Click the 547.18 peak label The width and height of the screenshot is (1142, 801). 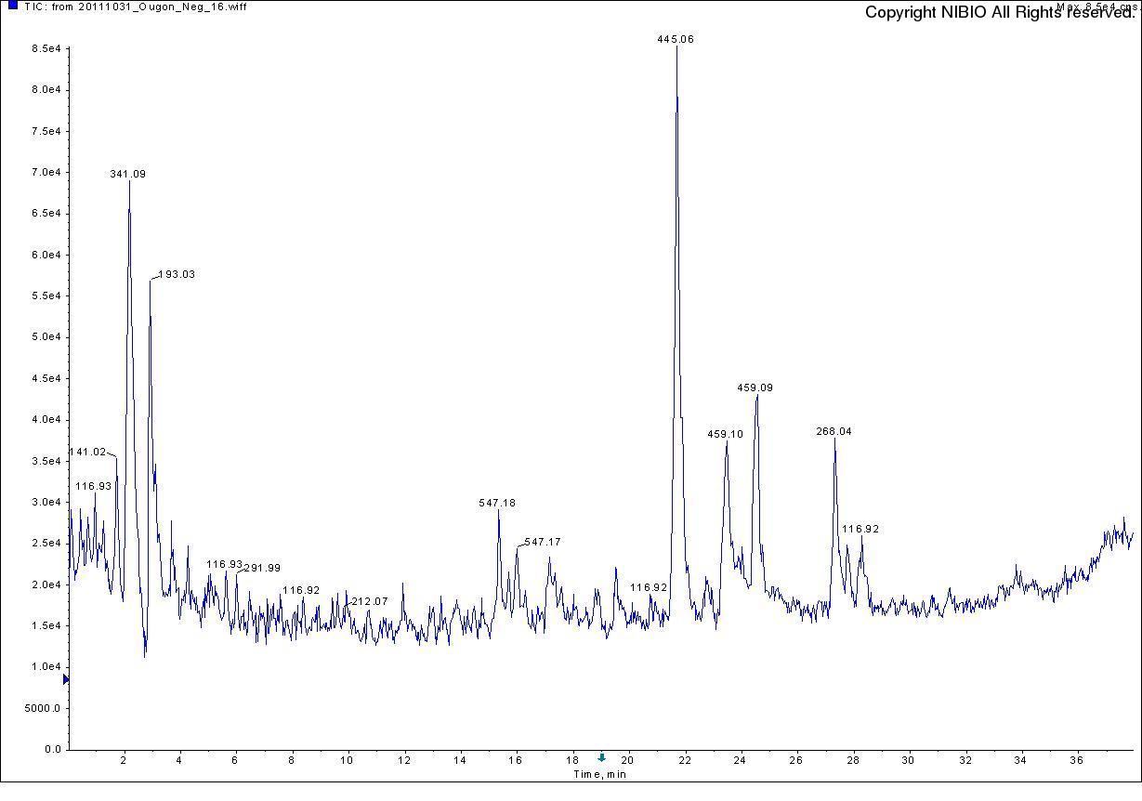click(x=497, y=504)
